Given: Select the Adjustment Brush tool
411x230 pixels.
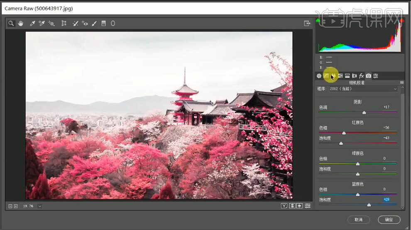Looking at the screenshot, I should click(94, 23).
